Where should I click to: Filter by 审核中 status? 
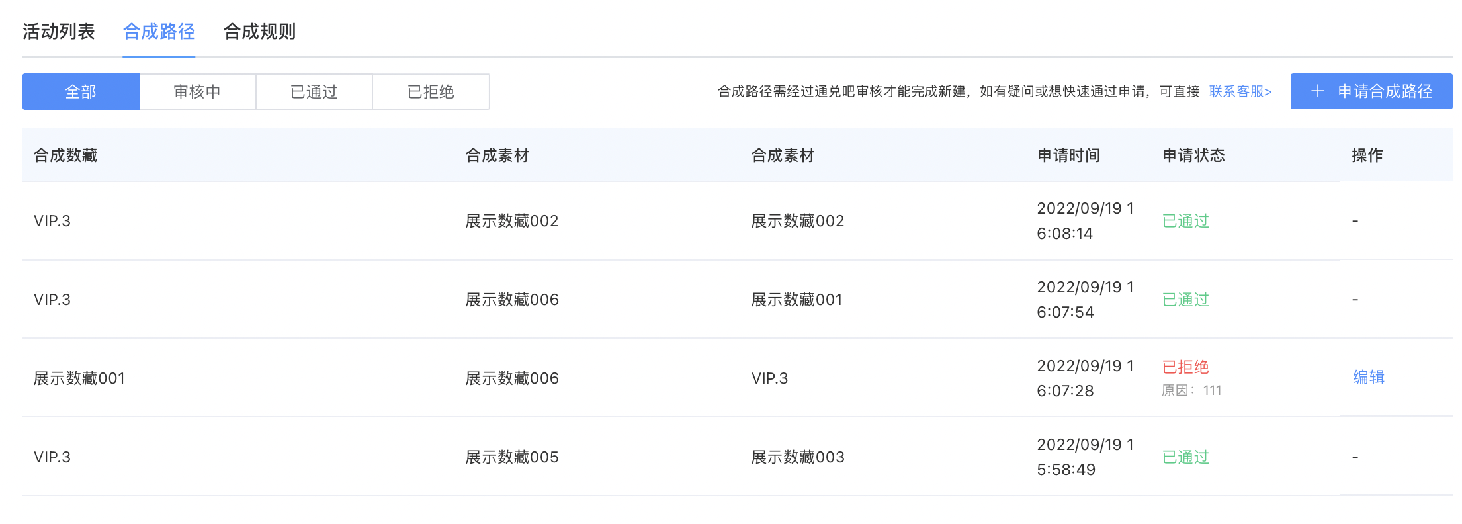[197, 92]
